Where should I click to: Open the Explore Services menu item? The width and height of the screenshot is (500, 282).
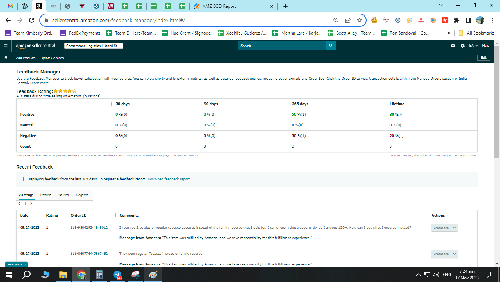[x=51, y=58]
